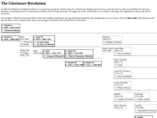Click the William III of Orange box
The width and height of the screenshot is (157, 118).
coord(25,53)
